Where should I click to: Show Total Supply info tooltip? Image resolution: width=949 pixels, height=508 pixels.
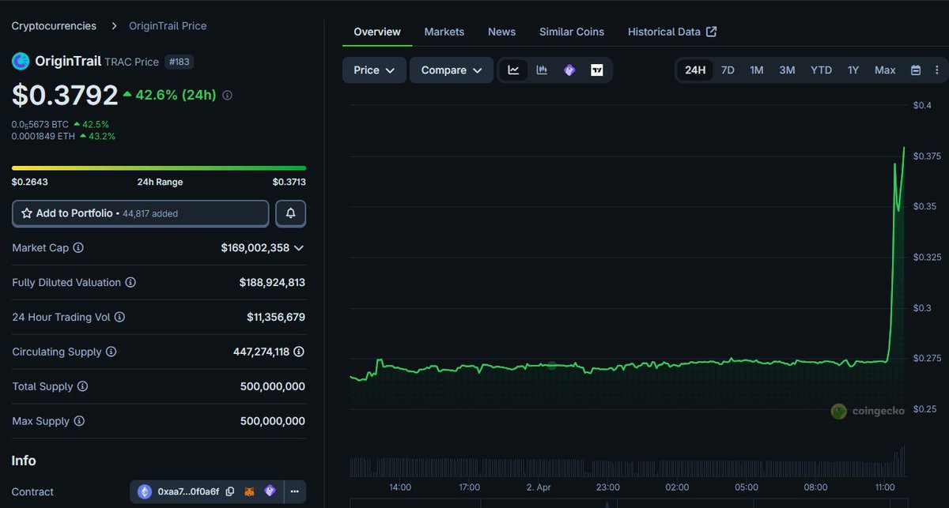[82, 386]
